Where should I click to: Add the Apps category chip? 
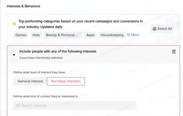coord(90,35)
